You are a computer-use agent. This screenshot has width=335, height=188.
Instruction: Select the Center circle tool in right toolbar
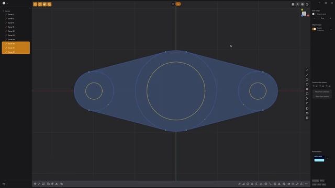307,80
